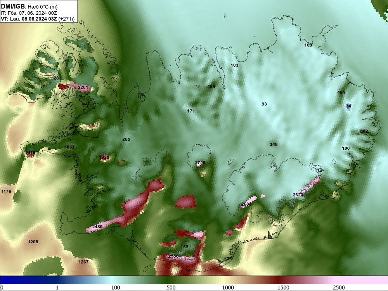
Task: Pick the map value 2623
Action: pos(298,195)
